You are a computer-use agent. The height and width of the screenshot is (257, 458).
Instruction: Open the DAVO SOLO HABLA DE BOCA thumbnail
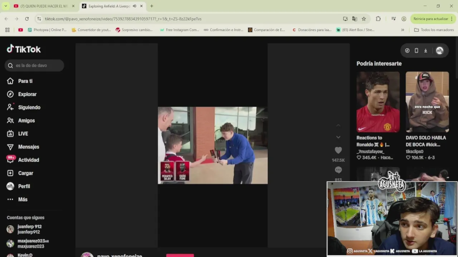tap(427, 102)
